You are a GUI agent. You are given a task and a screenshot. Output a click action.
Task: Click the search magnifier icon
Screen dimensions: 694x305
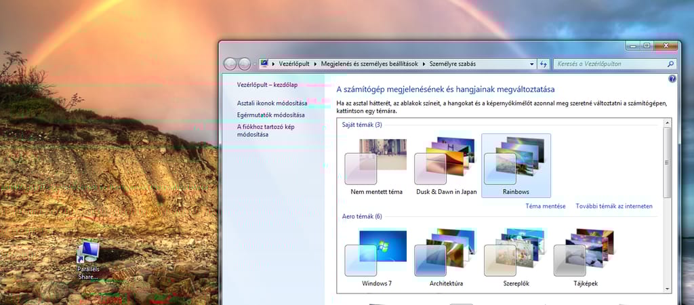pos(670,64)
